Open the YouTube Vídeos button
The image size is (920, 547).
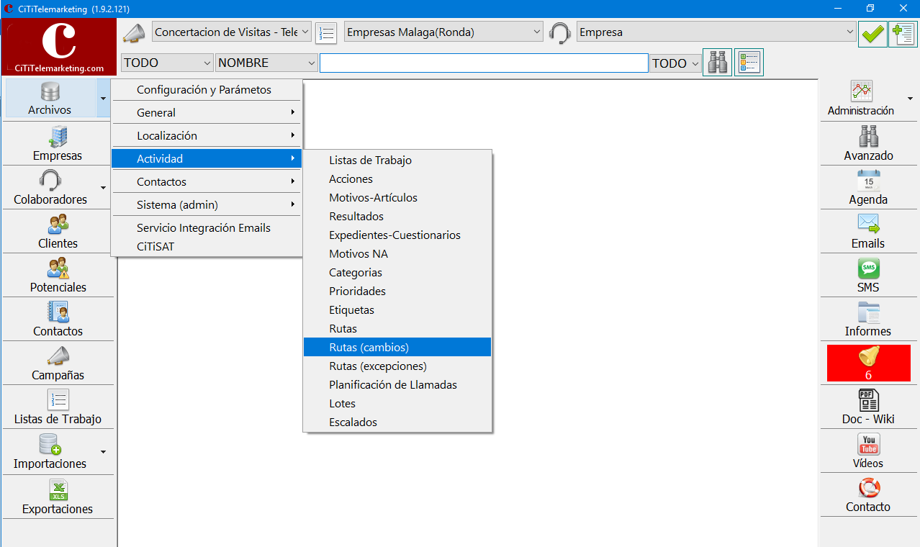coord(869,451)
